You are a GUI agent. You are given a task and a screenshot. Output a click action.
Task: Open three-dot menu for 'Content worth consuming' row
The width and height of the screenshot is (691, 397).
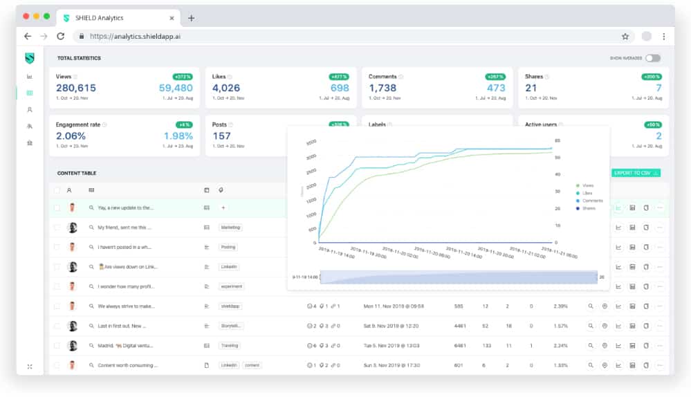pos(659,365)
